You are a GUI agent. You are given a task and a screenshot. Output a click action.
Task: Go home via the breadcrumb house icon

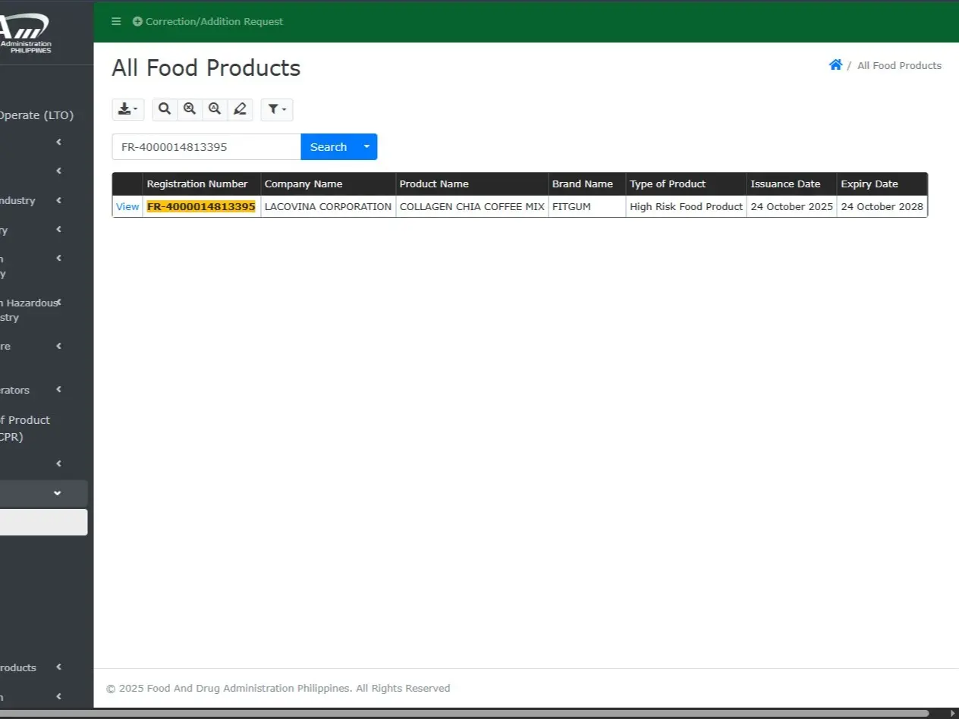coord(835,65)
